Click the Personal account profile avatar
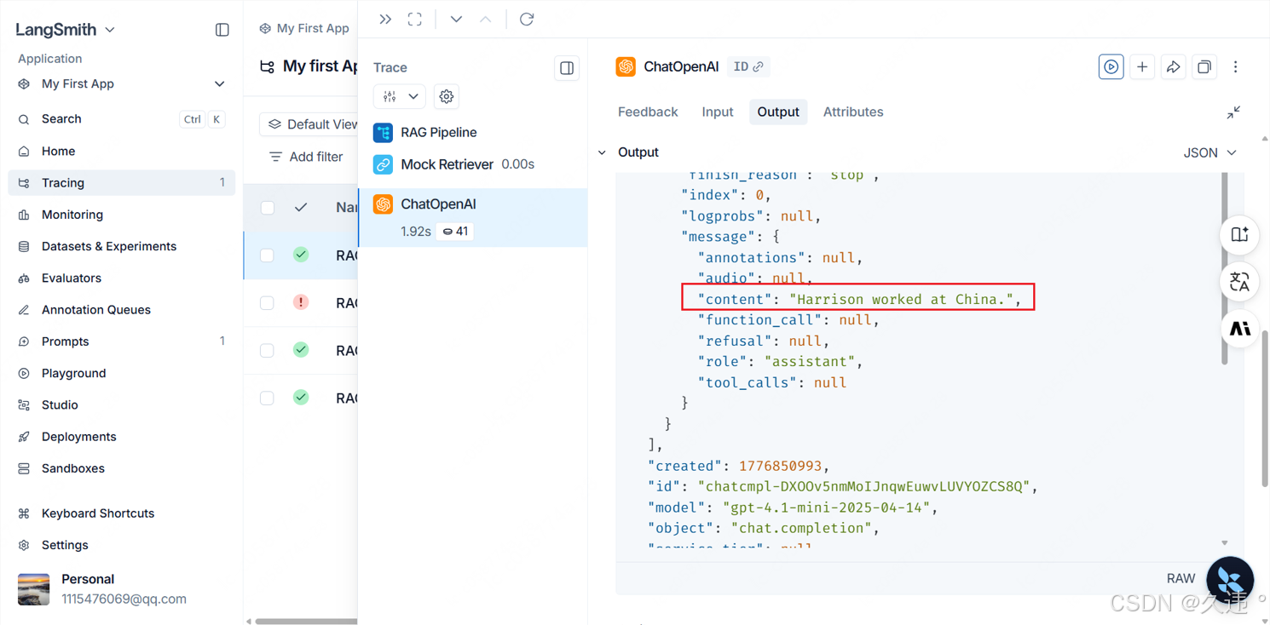 [x=34, y=588]
